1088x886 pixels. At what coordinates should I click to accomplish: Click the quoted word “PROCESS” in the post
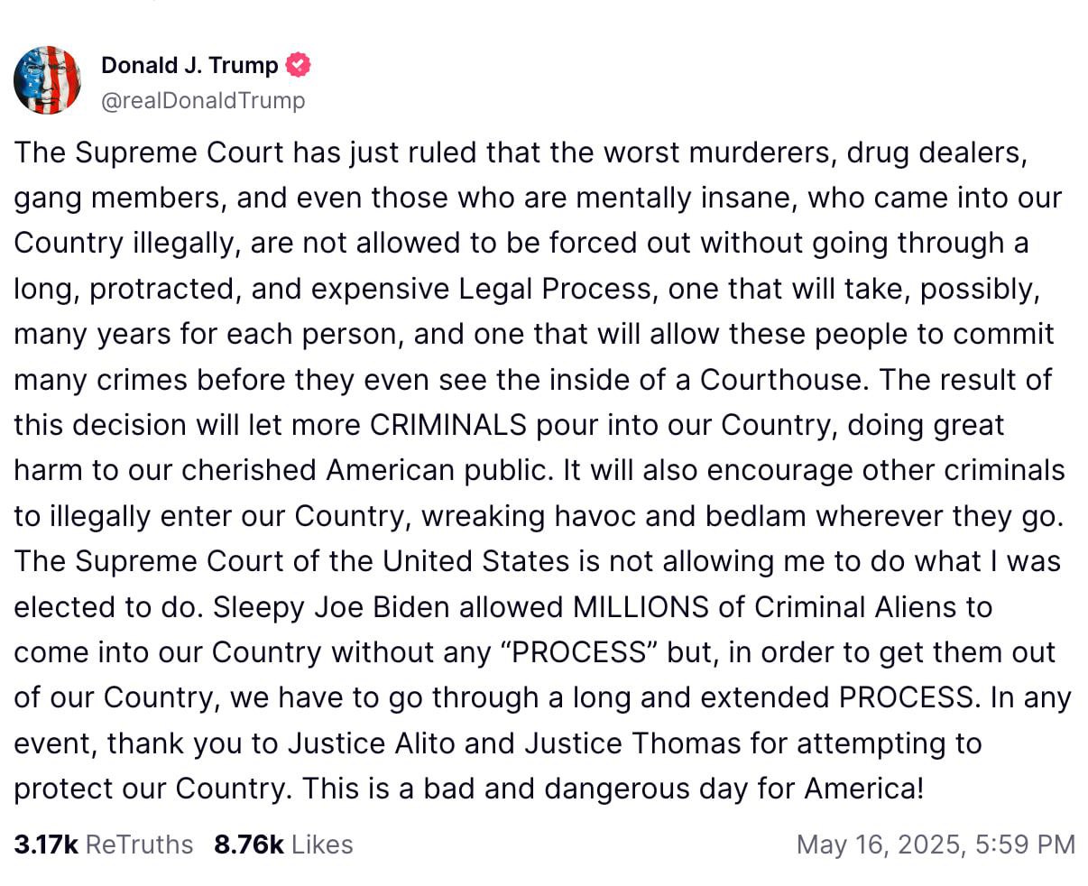click(579, 652)
